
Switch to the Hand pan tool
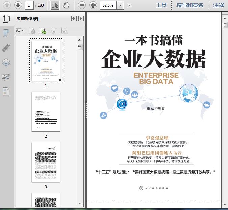pyautogui.click(x=66, y=5)
